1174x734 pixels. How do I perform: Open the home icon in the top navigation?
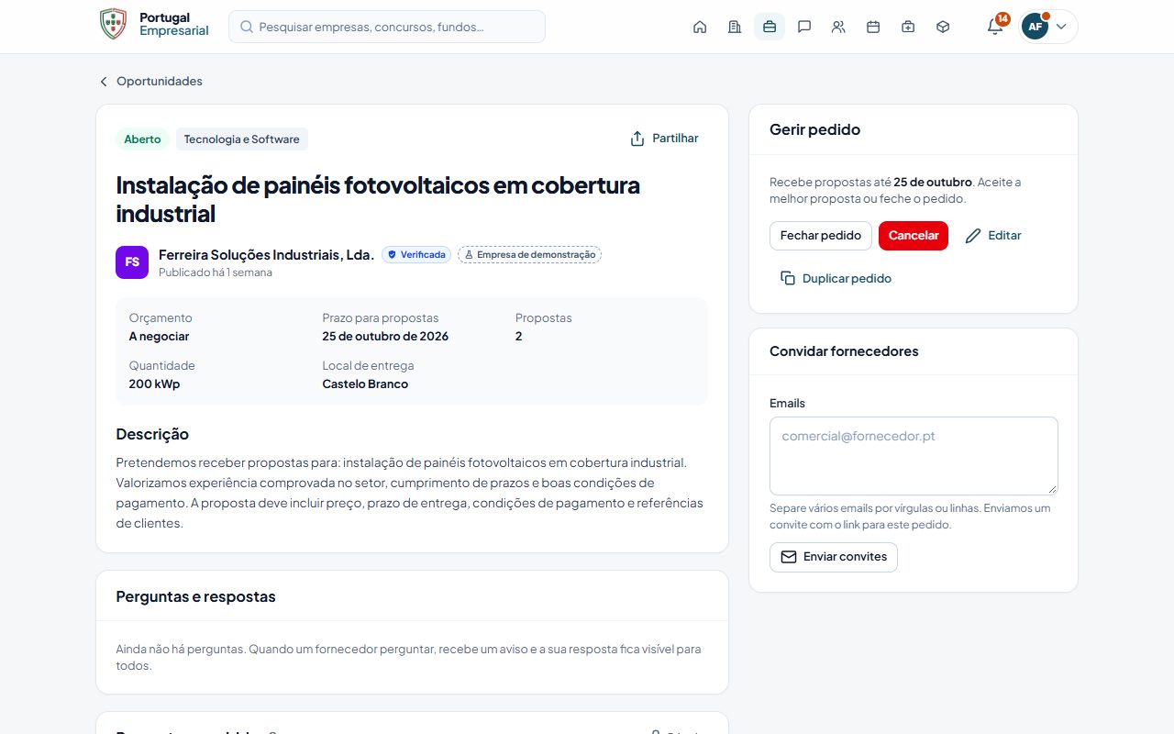pos(700,27)
